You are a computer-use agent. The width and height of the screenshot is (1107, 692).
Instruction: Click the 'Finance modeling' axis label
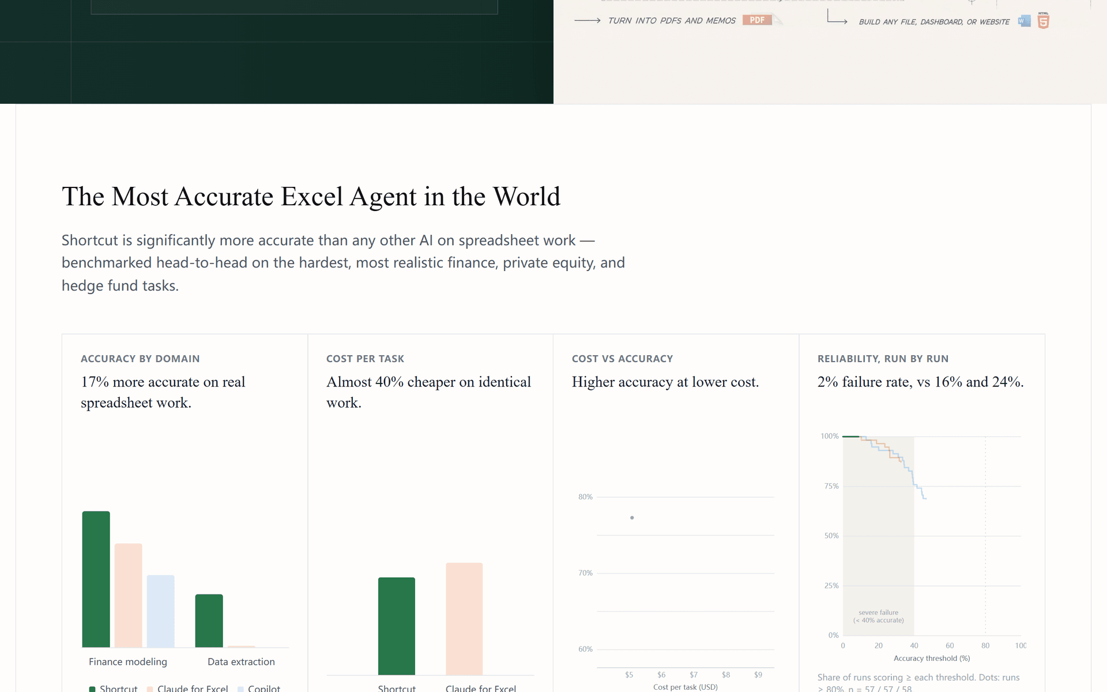pos(128,662)
